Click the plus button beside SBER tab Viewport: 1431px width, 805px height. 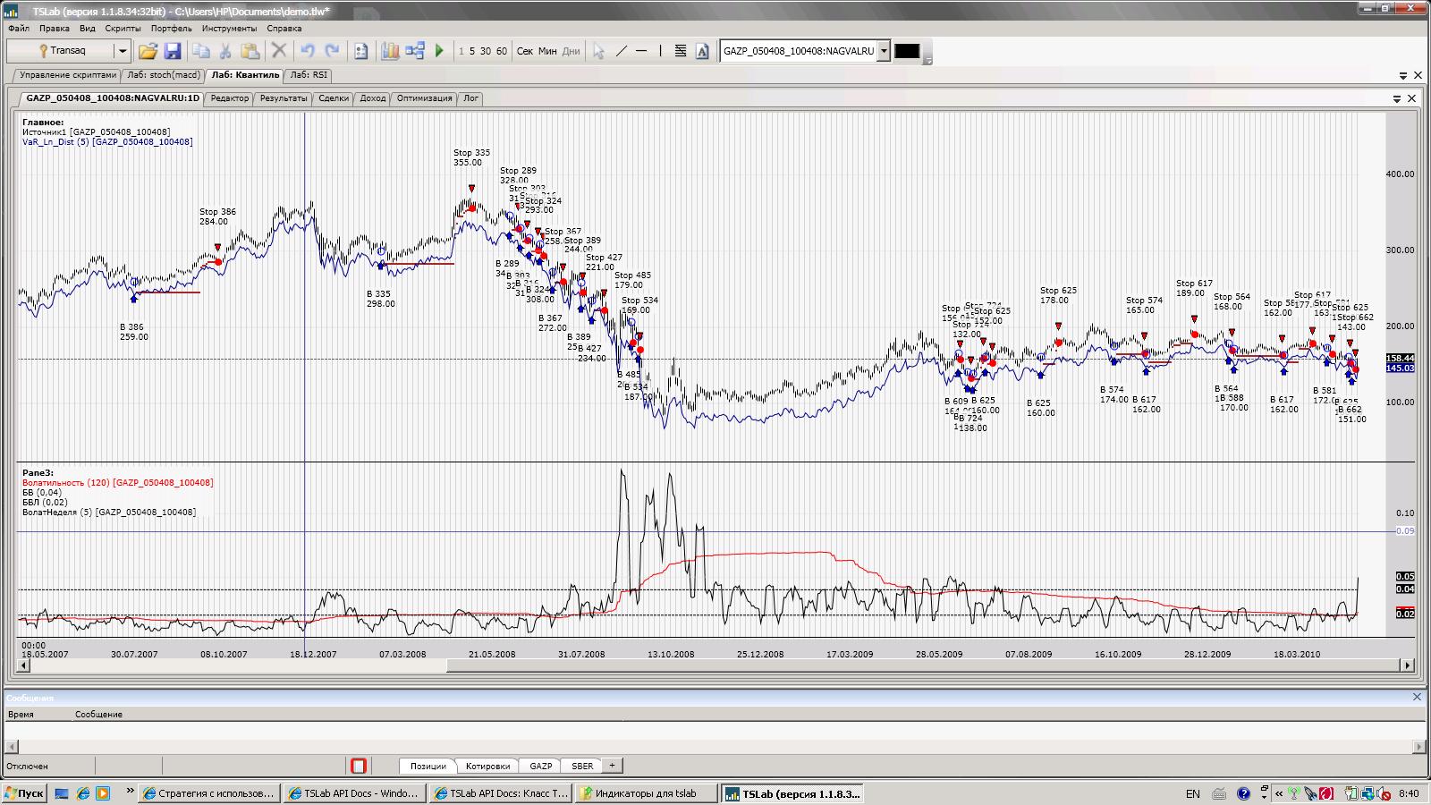tap(612, 766)
